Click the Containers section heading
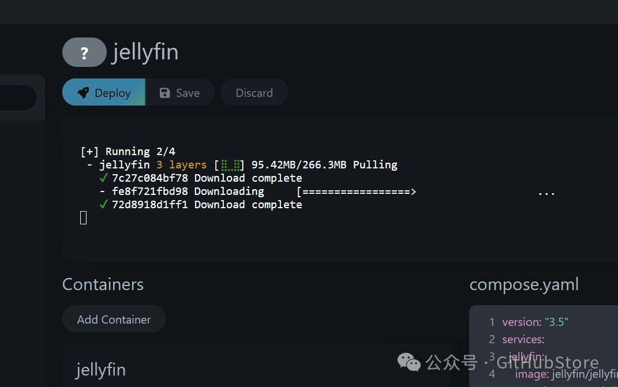This screenshot has height=387, width=618. pos(103,284)
